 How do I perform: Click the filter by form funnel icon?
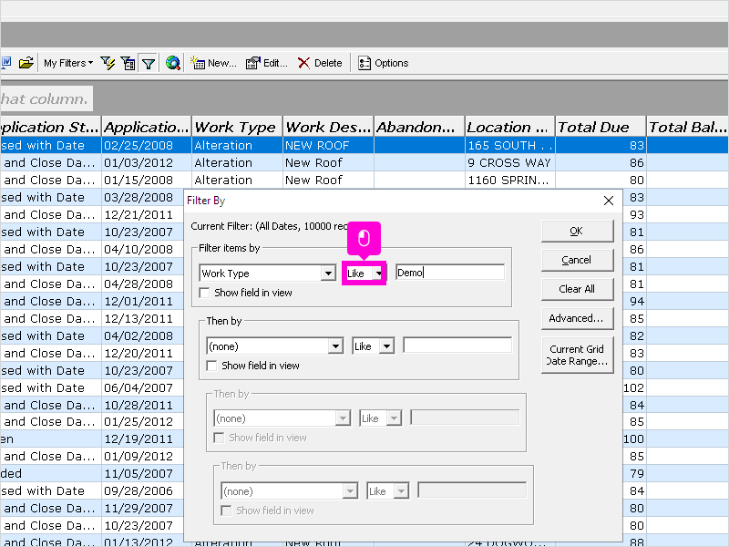coord(128,63)
